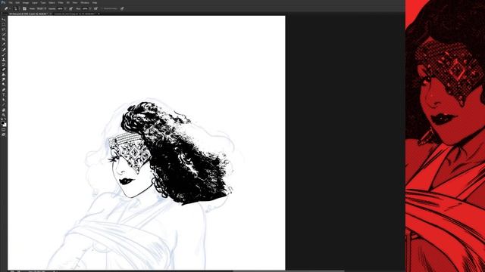485x272 pixels.
Task: Change the screen mode
Action: tap(4, 134)
